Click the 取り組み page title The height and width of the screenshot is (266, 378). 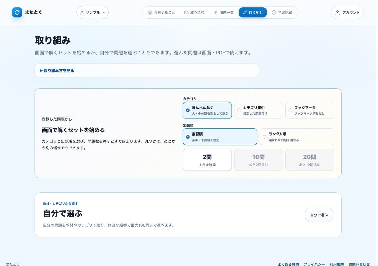53,40
